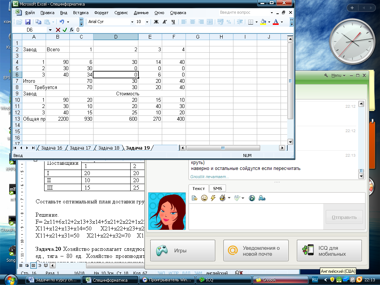The width and height of the screenshot is (380, 285).
Task: Switch to sheet tab Задача 17
Action: (x=80, y=148)
